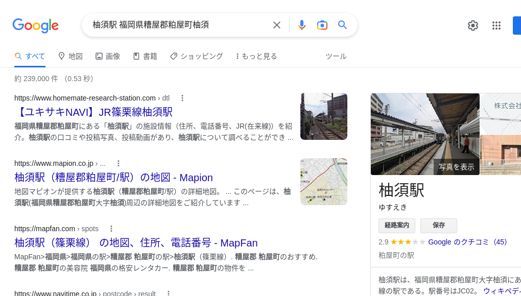Open the ユキサキNAVI JR篠栗線柚須駅 result

click(93, 112)
